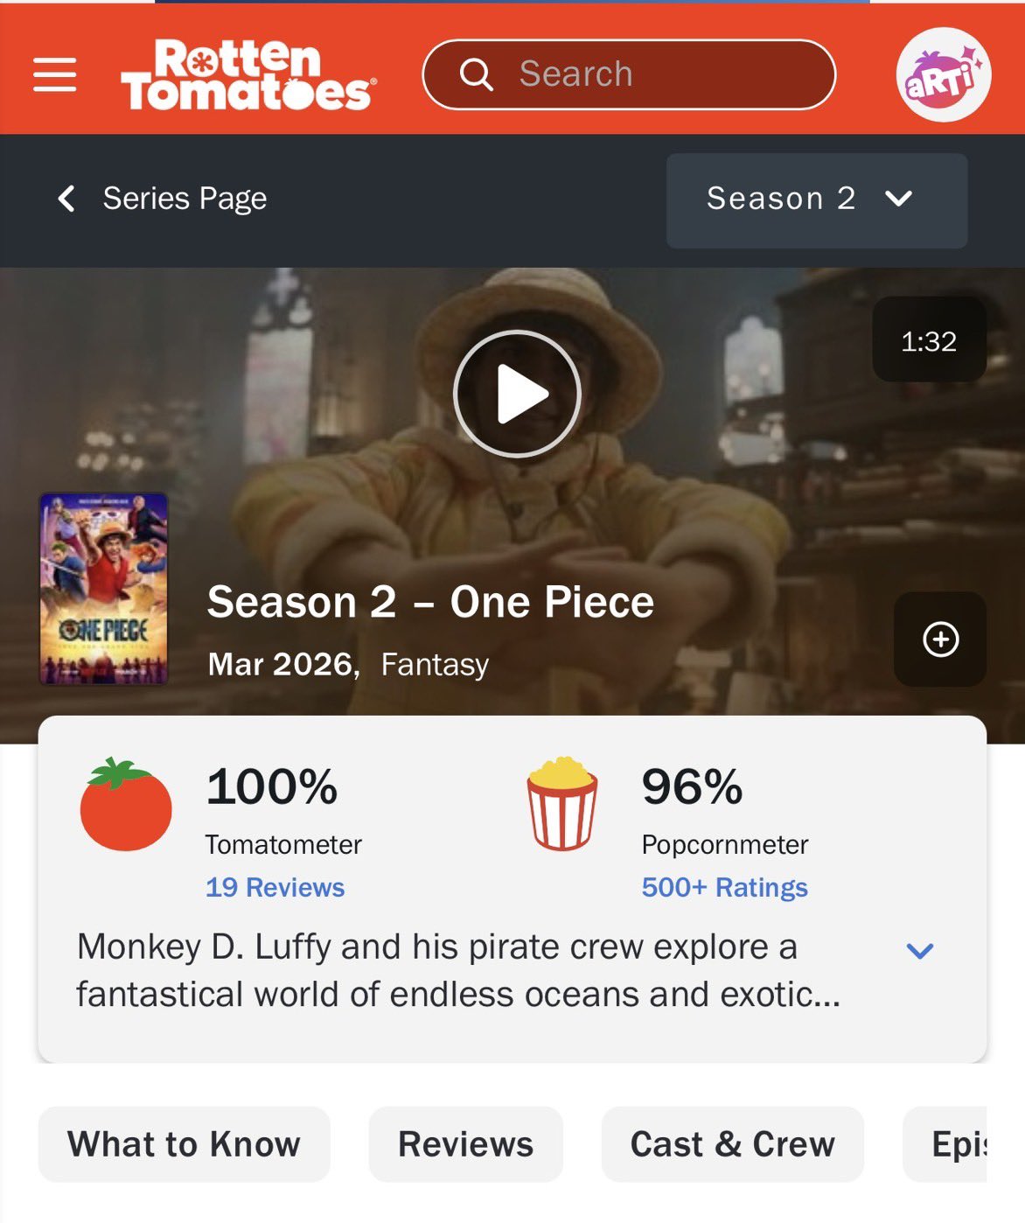This screenshot has height=1223, width=1025.
Task: Open the 500+ Ratings link
Action: pyautogui.click(x=724, y=887)
